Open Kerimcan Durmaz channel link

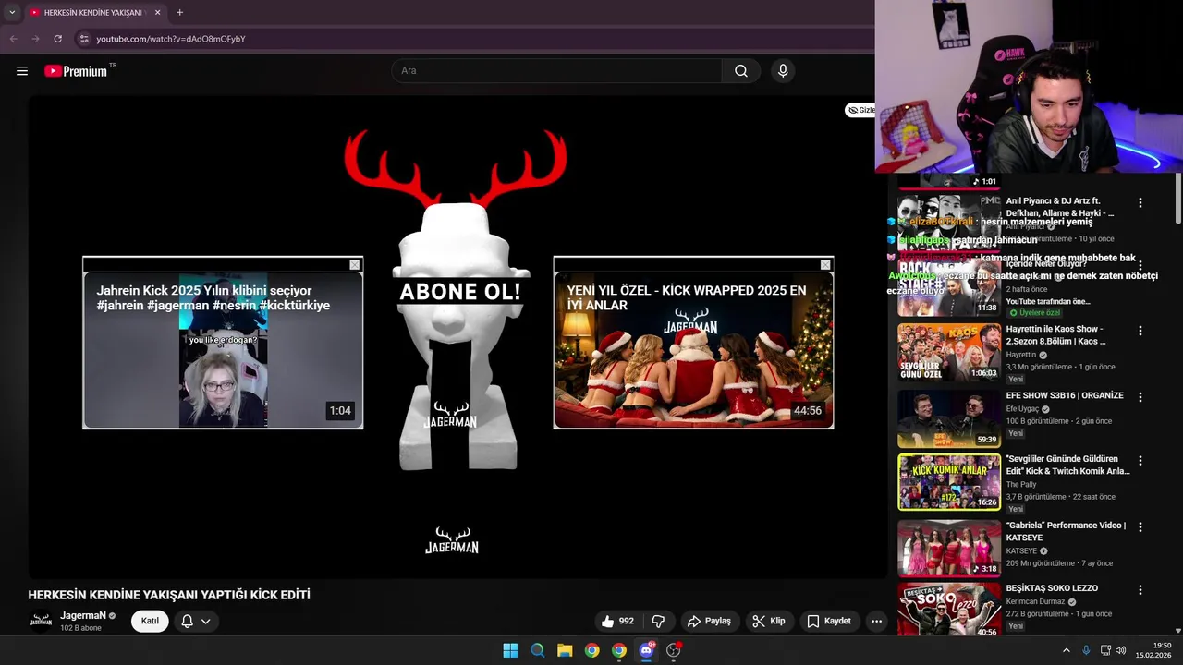click(x=1036, y=601)
